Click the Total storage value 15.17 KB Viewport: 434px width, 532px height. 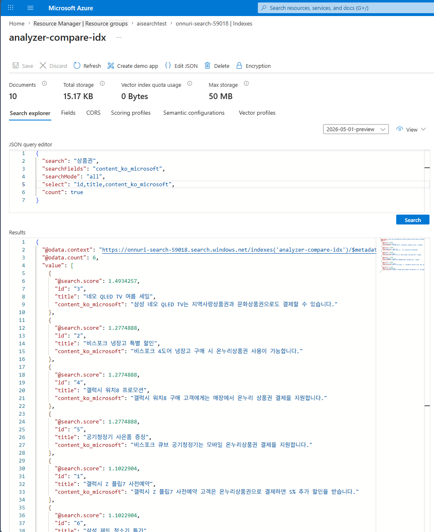click(78, 96)
